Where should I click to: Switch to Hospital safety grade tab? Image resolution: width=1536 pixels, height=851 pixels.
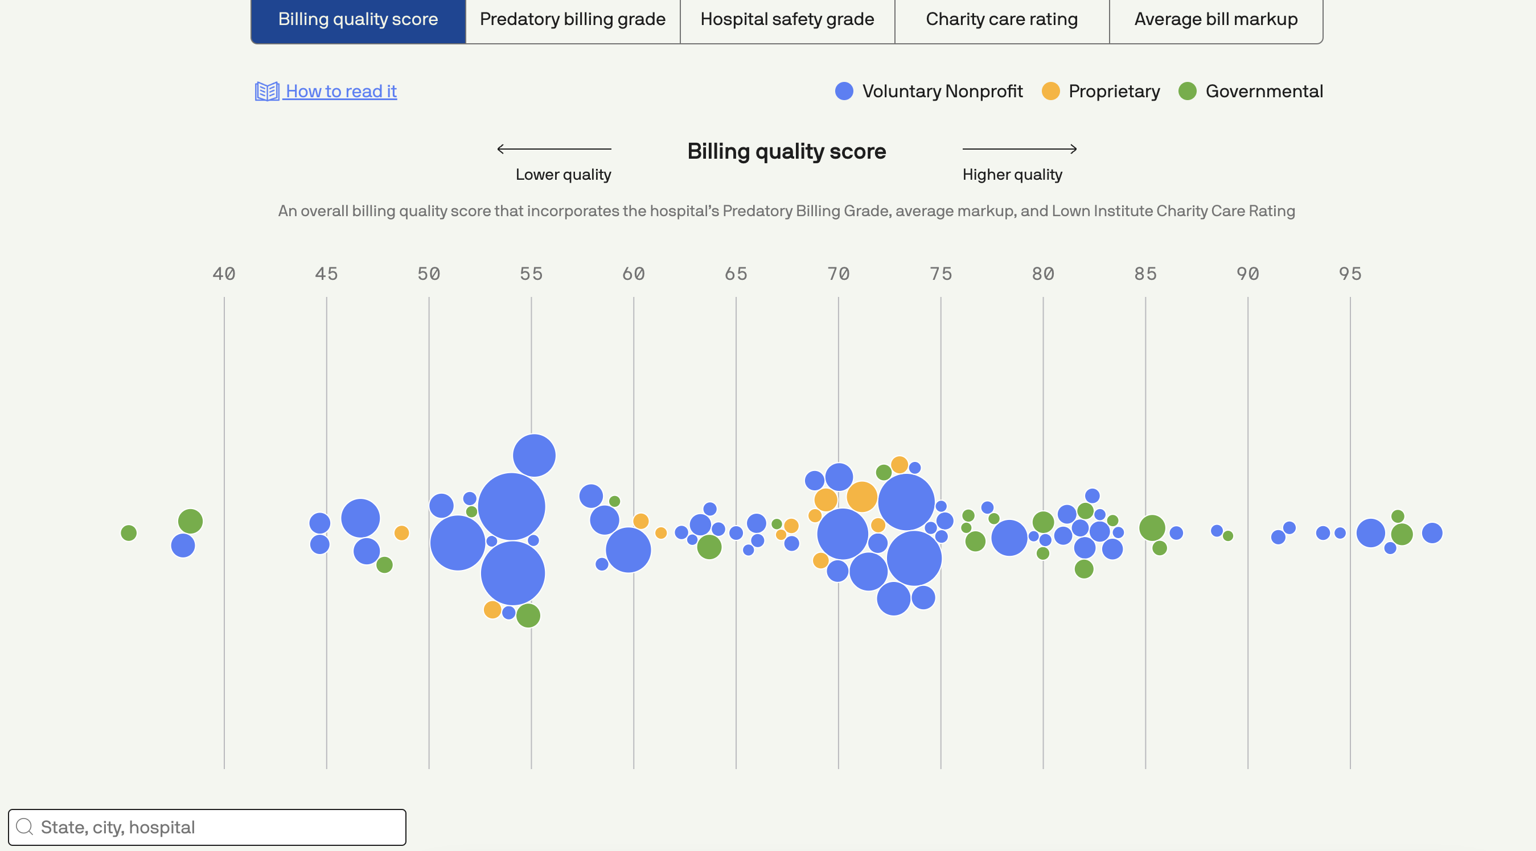coord(787,20)
